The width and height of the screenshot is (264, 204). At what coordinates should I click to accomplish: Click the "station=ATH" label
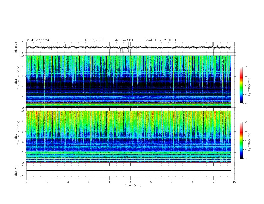(x=124, y=40)
